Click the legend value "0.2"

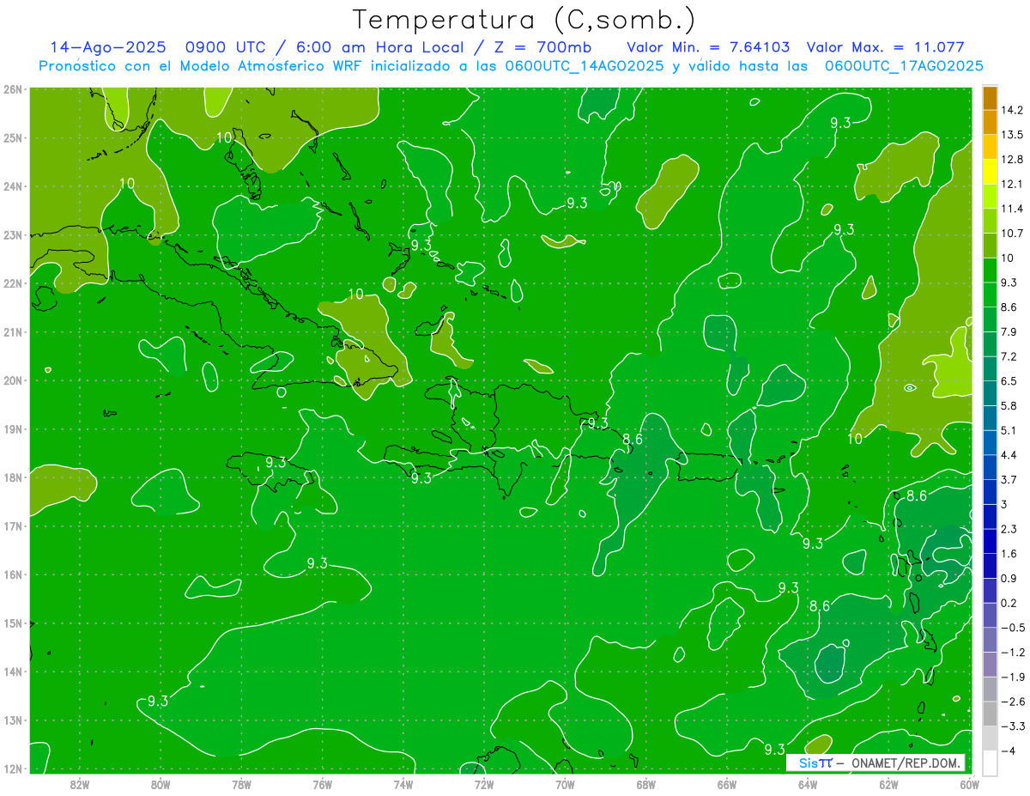[1009, 603]
